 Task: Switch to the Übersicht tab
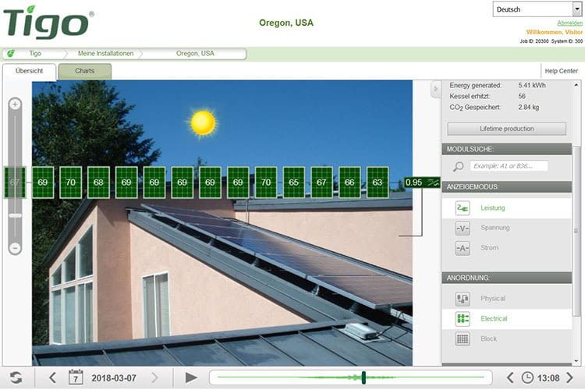(29, 71)
